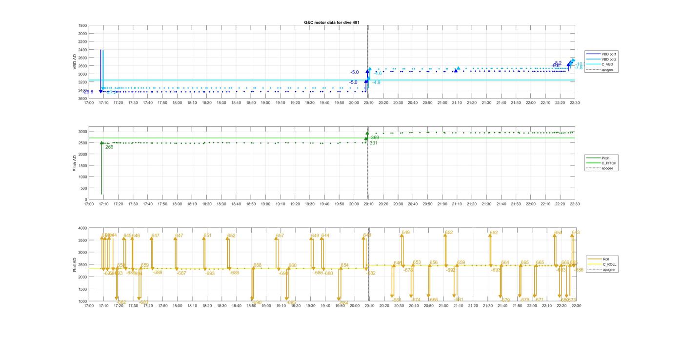The width and height of the screenshot is (683, 338).
Task: Click the "2400" tick on the VBD axis
Action: tap(82, 50)
